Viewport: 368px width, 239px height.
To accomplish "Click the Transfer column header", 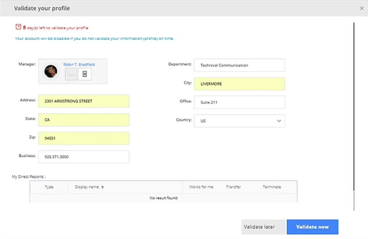I will pyautogui.click(x=234, y=187).
